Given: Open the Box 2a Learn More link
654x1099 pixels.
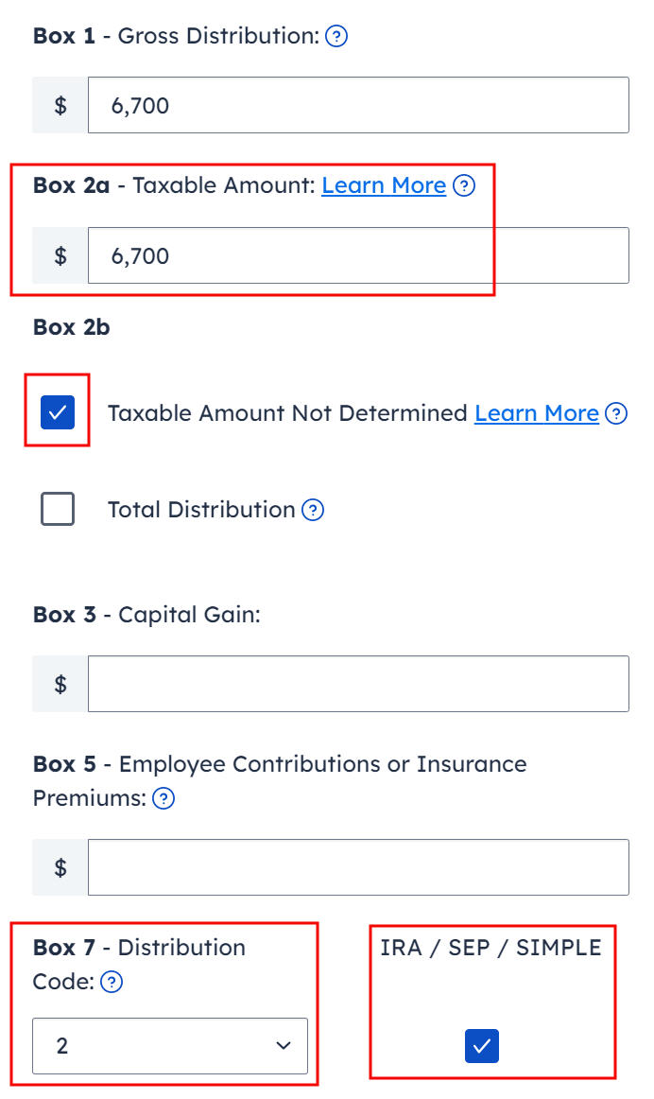Looking at the screenshot, I should coord(384,185).
